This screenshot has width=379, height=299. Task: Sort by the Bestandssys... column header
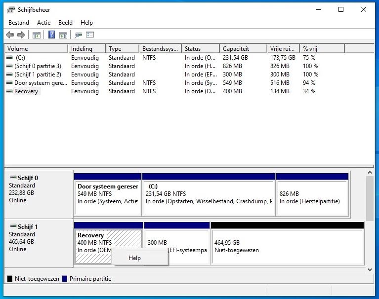160,49
